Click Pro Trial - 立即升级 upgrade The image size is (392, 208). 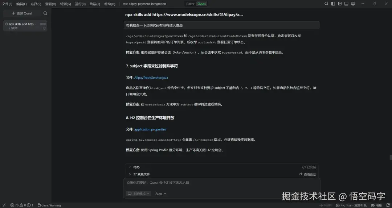pos(351,205)
